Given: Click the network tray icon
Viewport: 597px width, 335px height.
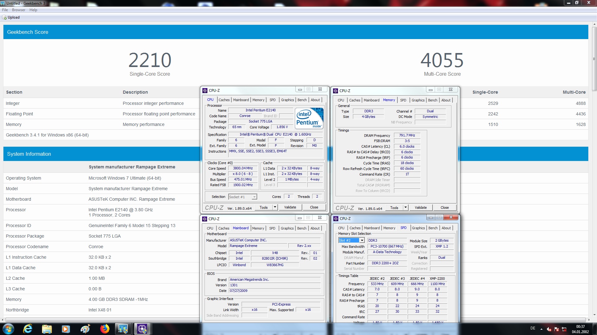Looking at the screenshot, I should point(564,329).
